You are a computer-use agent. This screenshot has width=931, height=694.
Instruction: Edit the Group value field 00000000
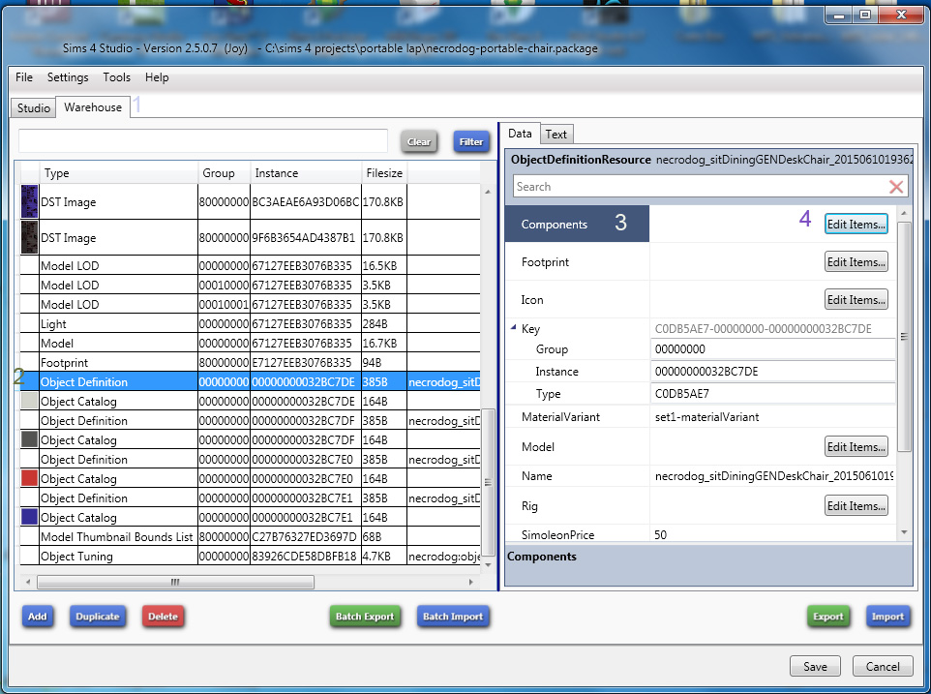tap(772, 349)
